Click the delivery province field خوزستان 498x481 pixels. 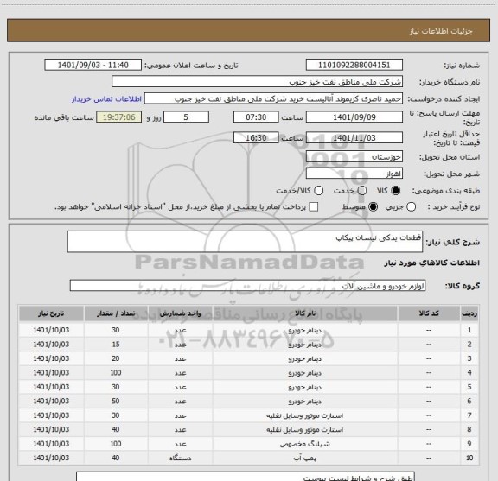[354, 157]
